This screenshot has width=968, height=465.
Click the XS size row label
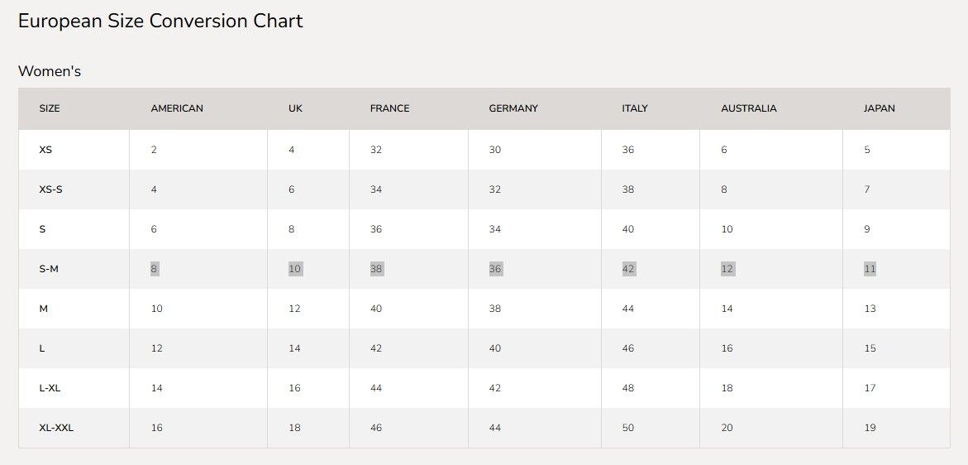pos(45,150)
